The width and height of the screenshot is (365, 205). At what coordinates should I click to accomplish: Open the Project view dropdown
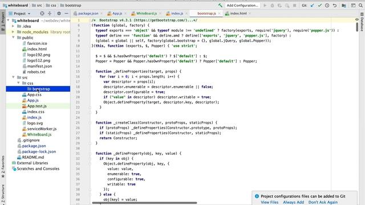(x=19, y=14)
